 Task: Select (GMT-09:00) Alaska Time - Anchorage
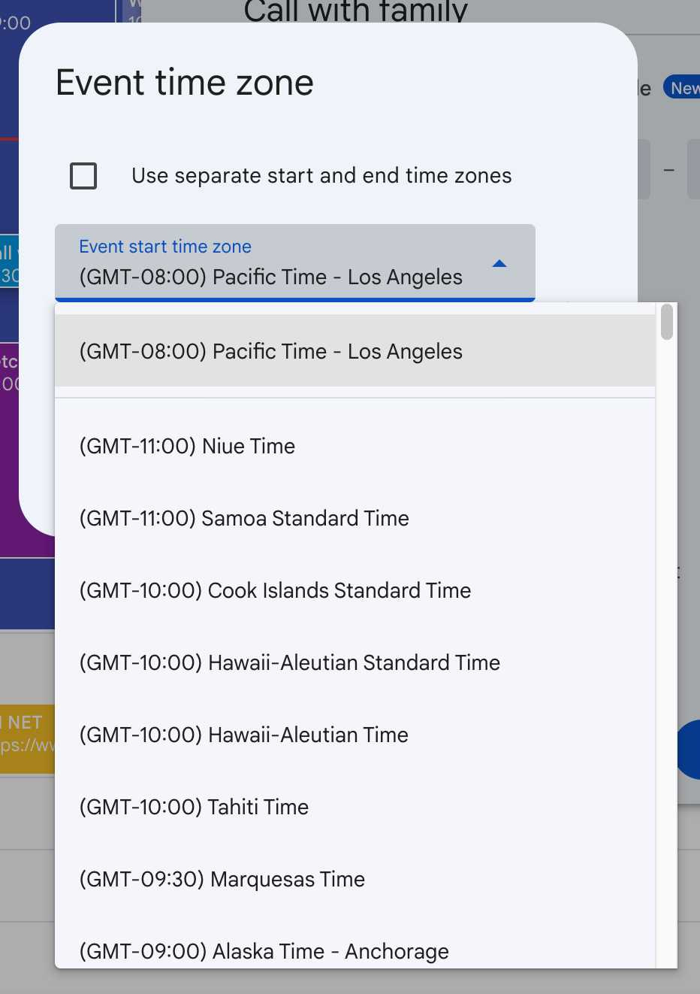coord(263,951)
